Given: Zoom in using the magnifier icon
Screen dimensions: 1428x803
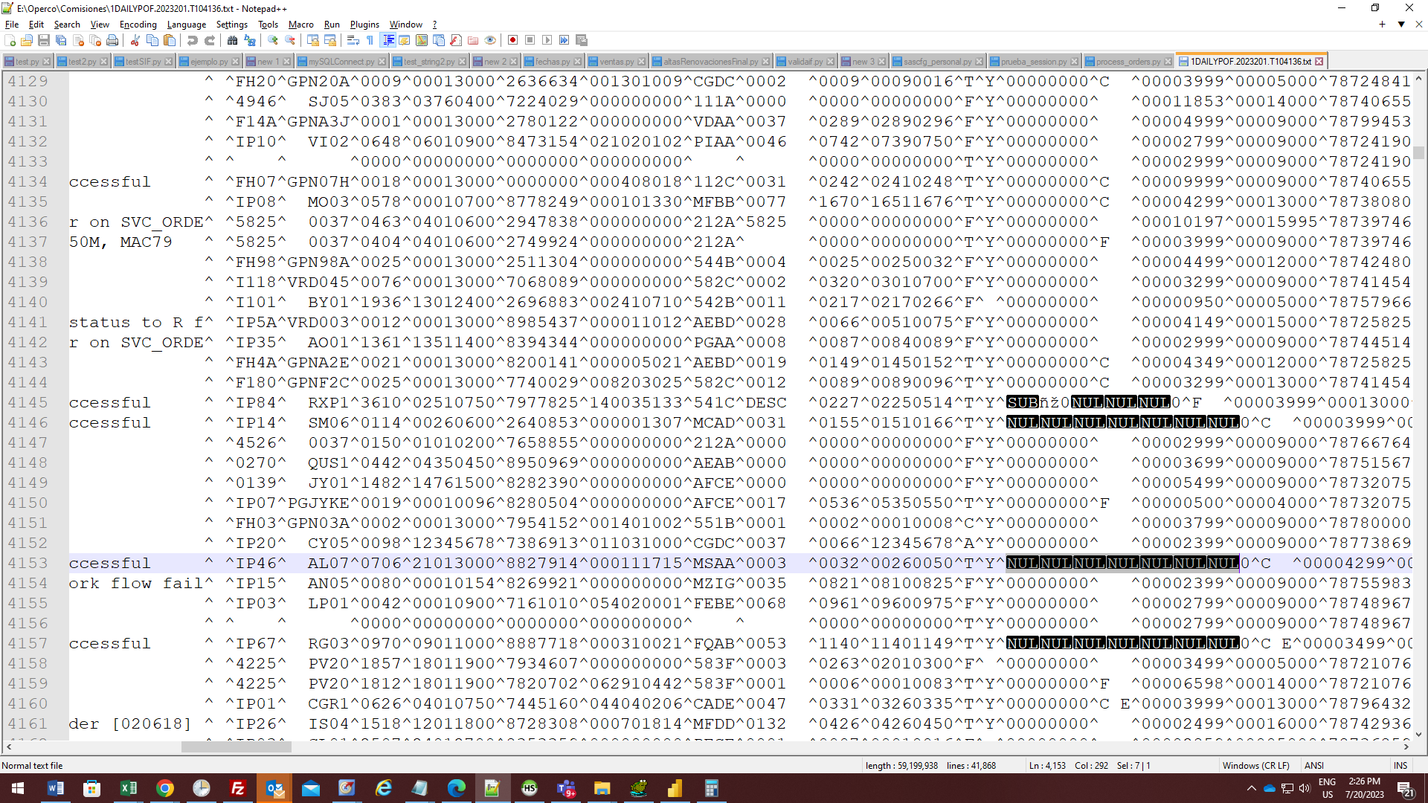Looking at the screenshot, I should coord(273,40).
